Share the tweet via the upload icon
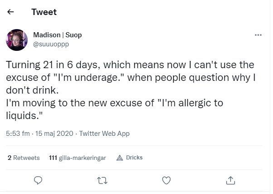Viewport: 273px width, 194px height. click(230, 180)
